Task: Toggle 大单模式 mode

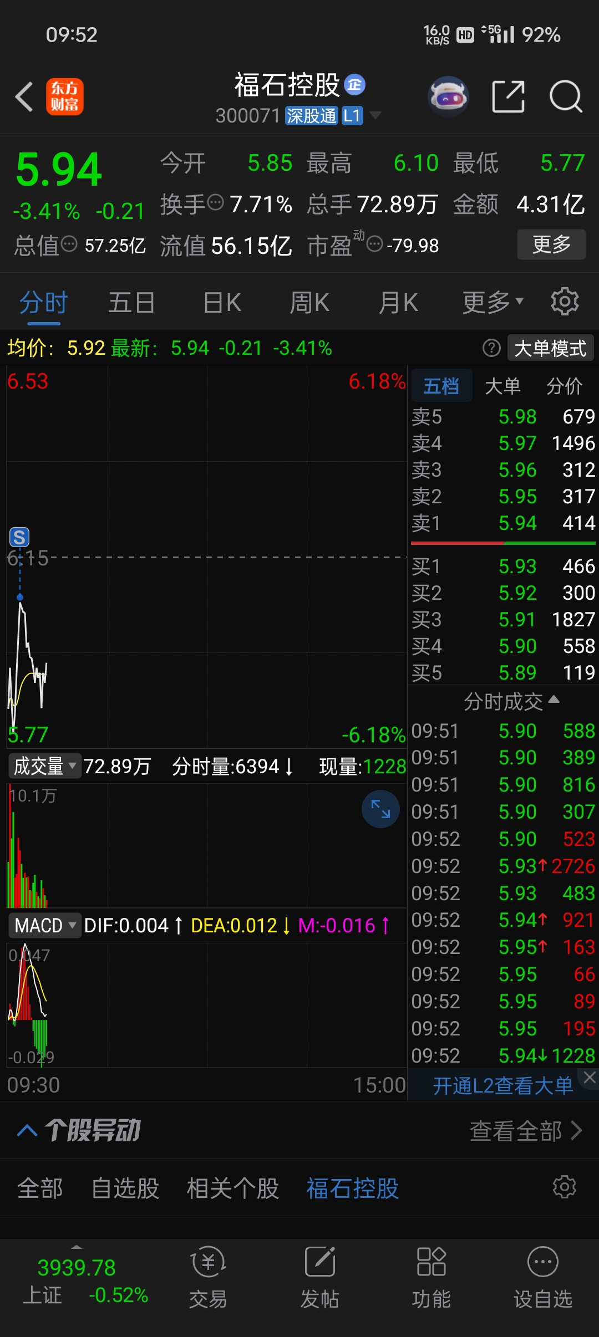Action: point(550,349)
